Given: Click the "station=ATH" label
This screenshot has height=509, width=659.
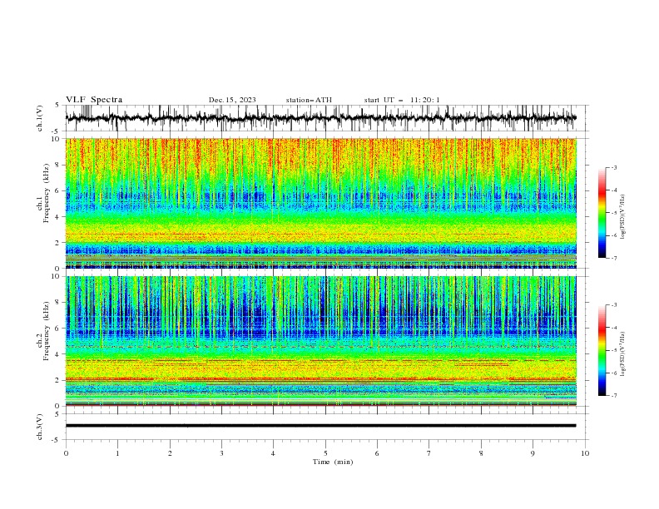Looking at the screenshot, I should [309, 100].
